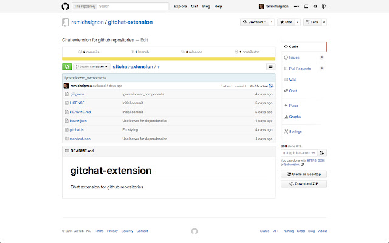Copy the SSH clone URL
Screen dimensions: 389x243
coord(322,152)
